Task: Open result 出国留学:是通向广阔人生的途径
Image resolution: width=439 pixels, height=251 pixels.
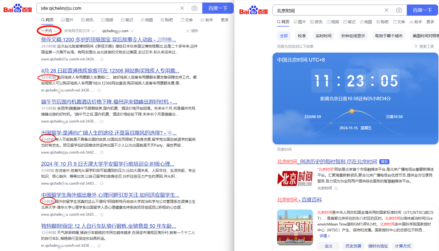Action: [109, 133]
